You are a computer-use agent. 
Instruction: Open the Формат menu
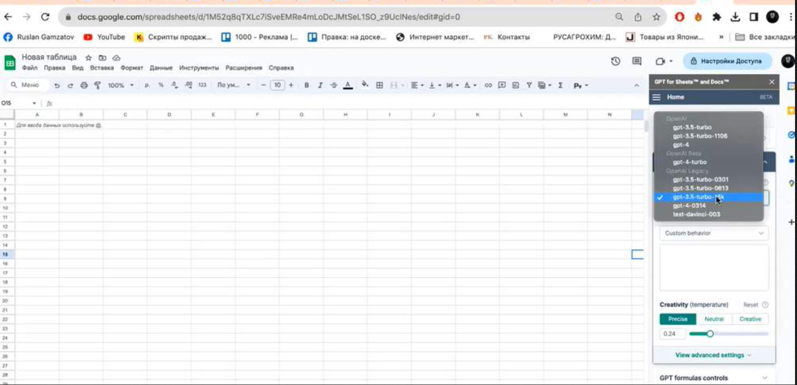132,68
